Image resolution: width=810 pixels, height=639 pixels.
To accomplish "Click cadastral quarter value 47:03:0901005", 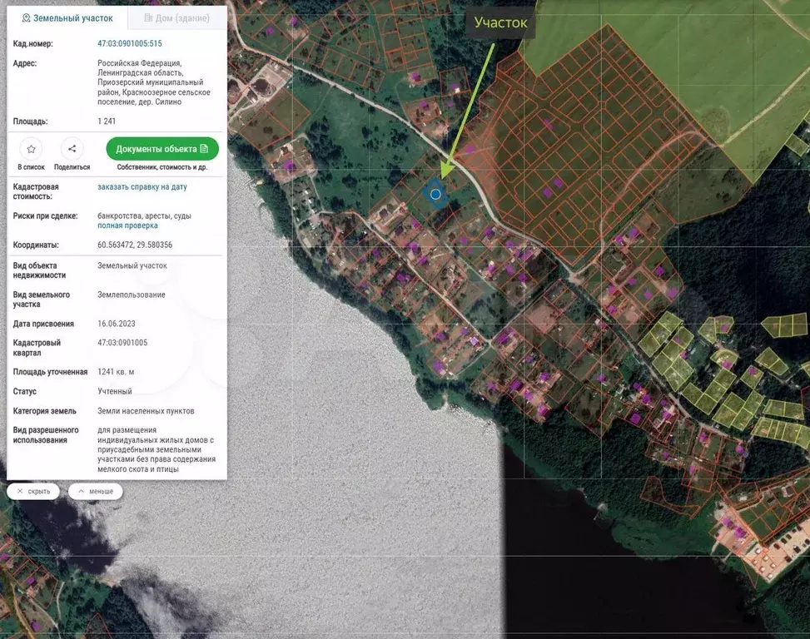I will (x=122, y=343).
